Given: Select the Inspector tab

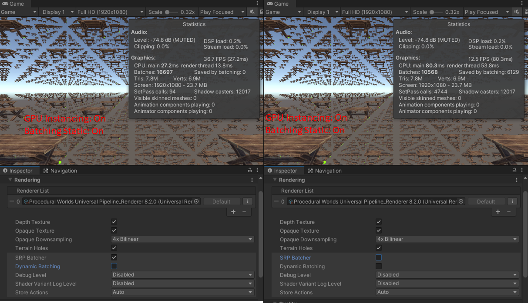Looking at the screenshot, I should pyautogui.click(x=20, y=170).
